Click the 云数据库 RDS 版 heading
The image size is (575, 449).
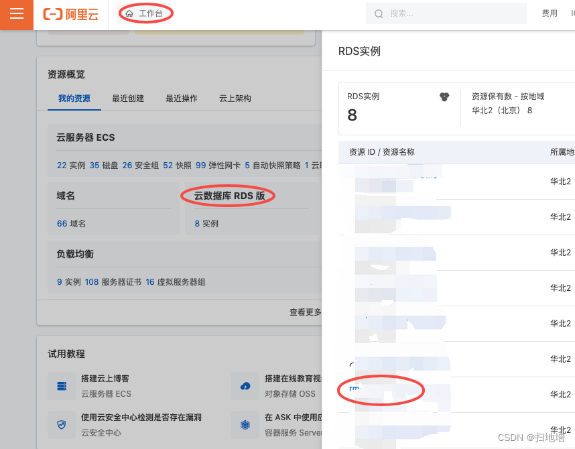229,196
